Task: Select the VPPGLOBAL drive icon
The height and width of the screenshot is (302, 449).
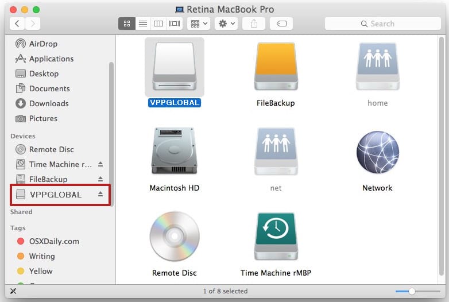Action: (175, 67)
